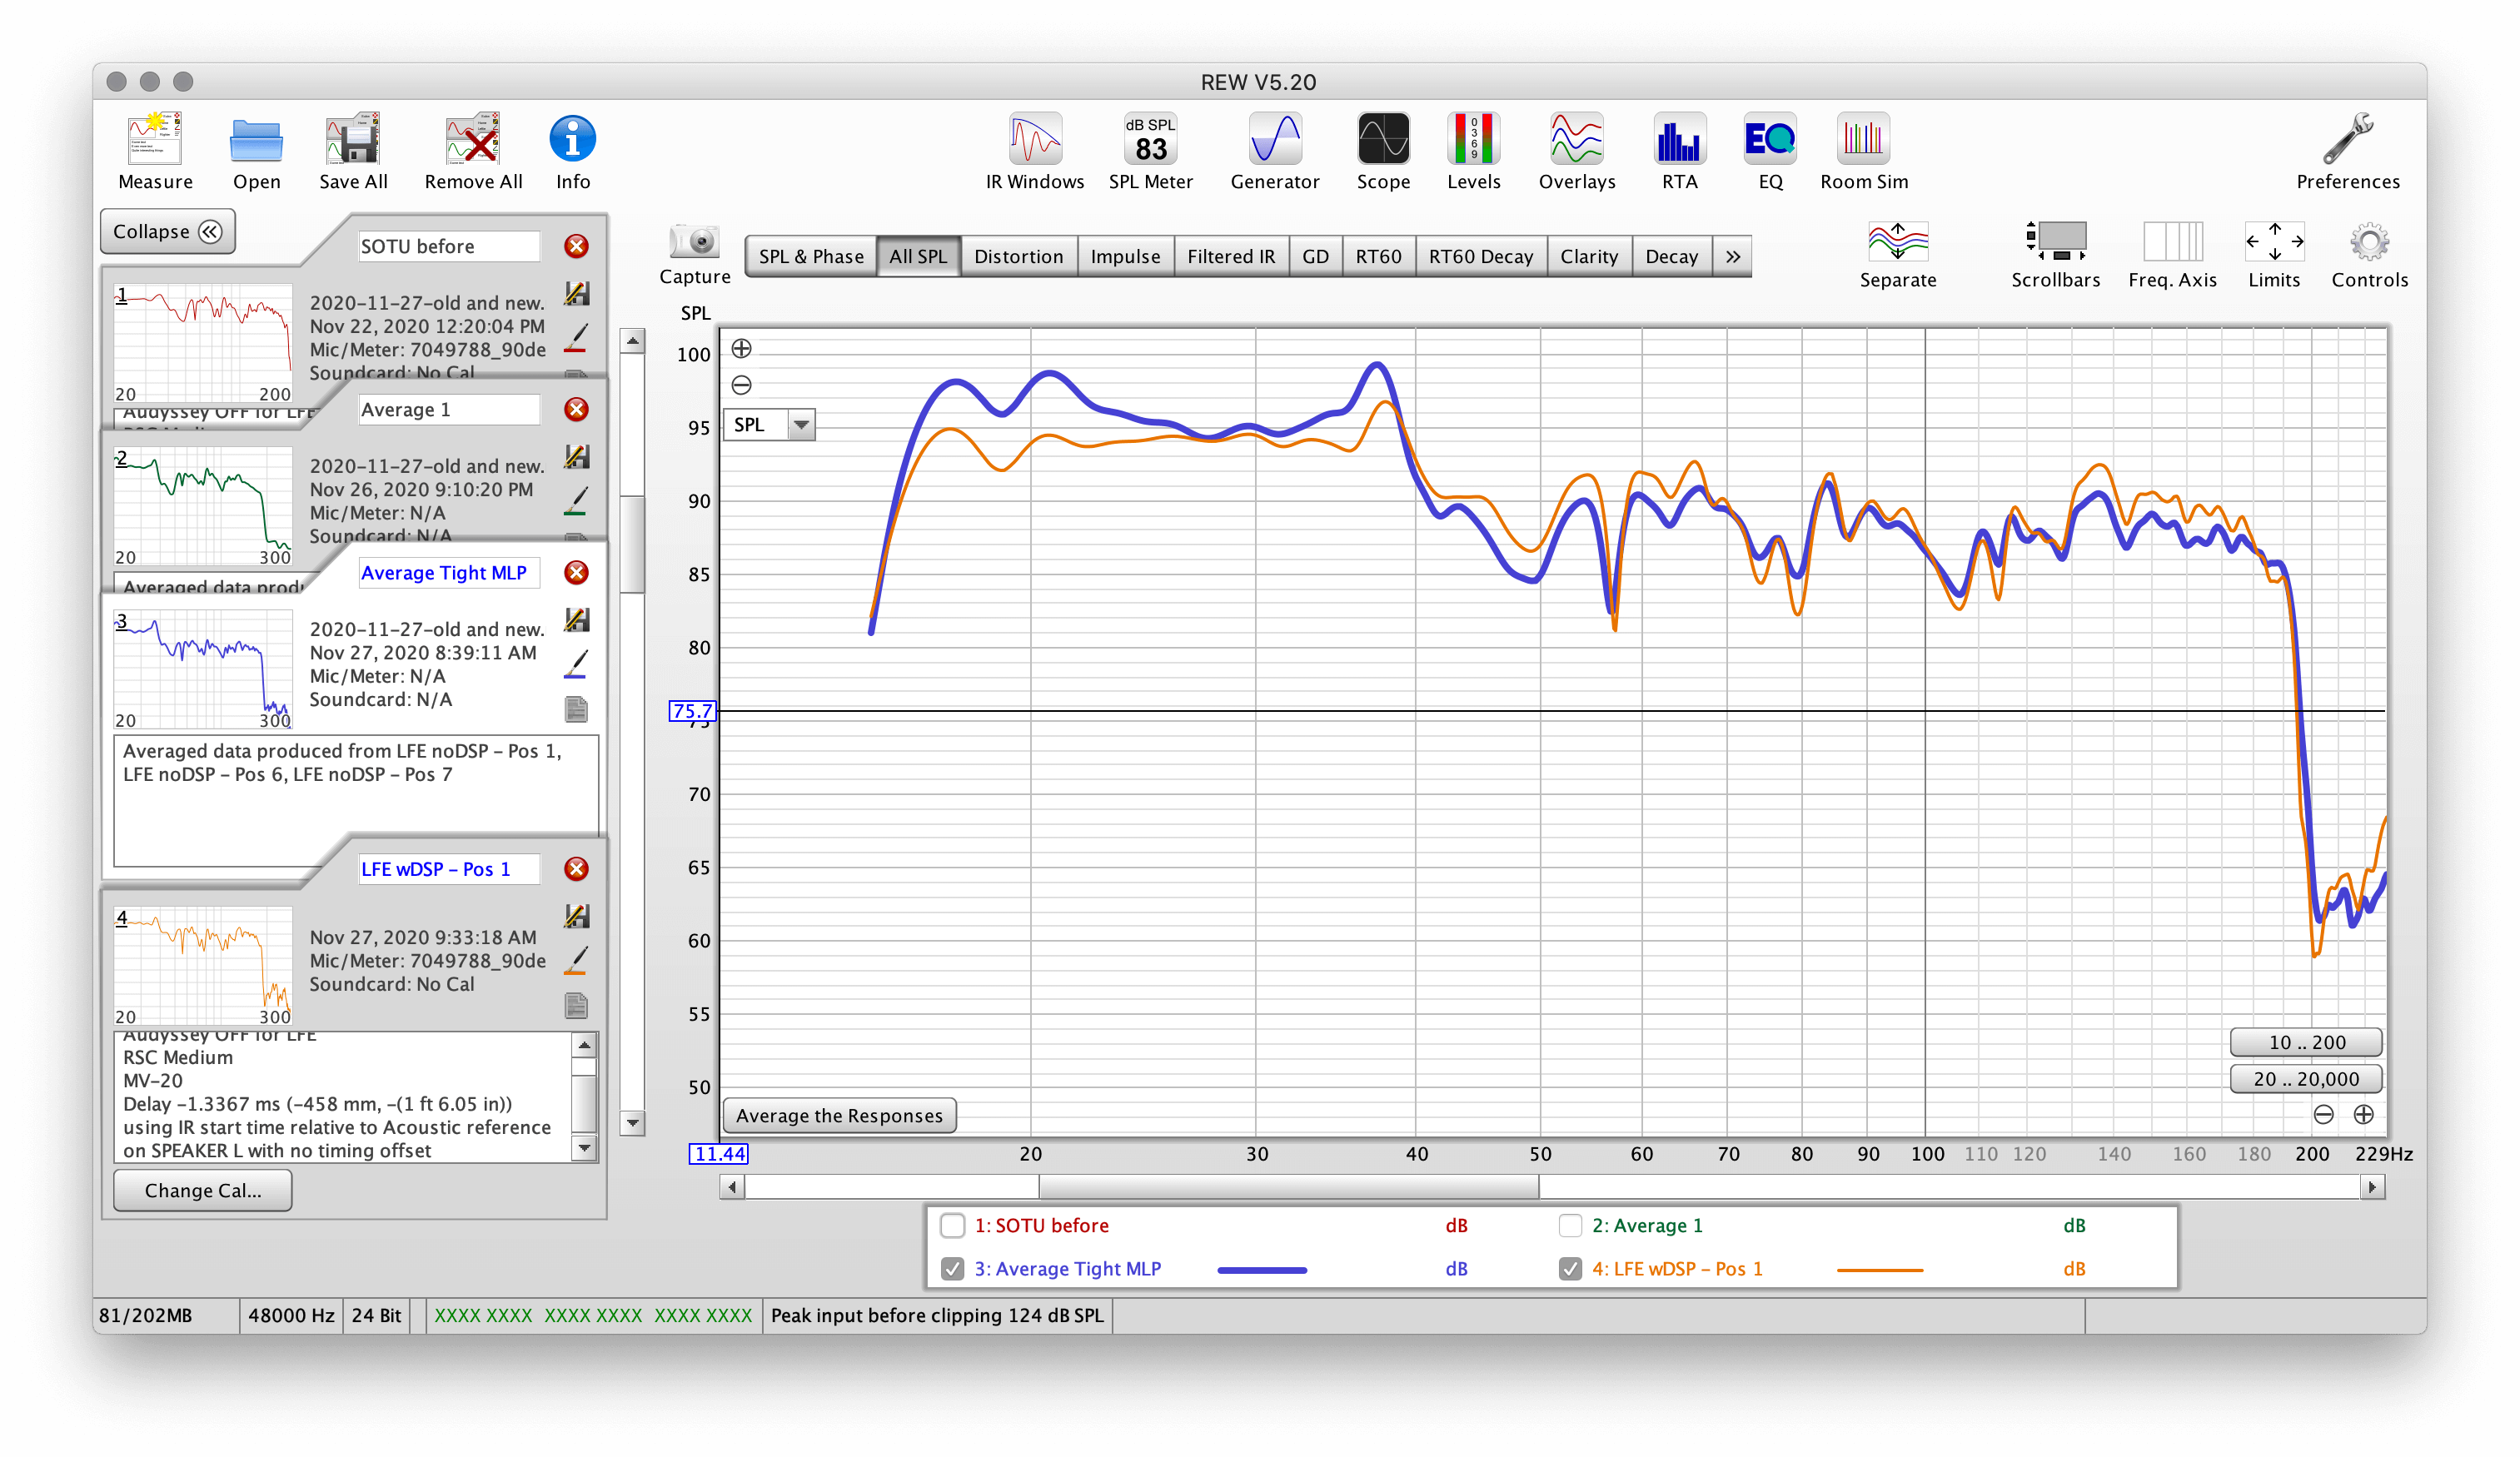Collapse the measurements panel
Viewport: 2520px width, 1457px height.
(x=167, y=231)
